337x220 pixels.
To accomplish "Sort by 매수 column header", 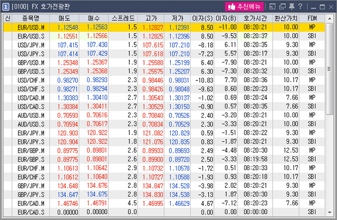I will pos(94,18).
